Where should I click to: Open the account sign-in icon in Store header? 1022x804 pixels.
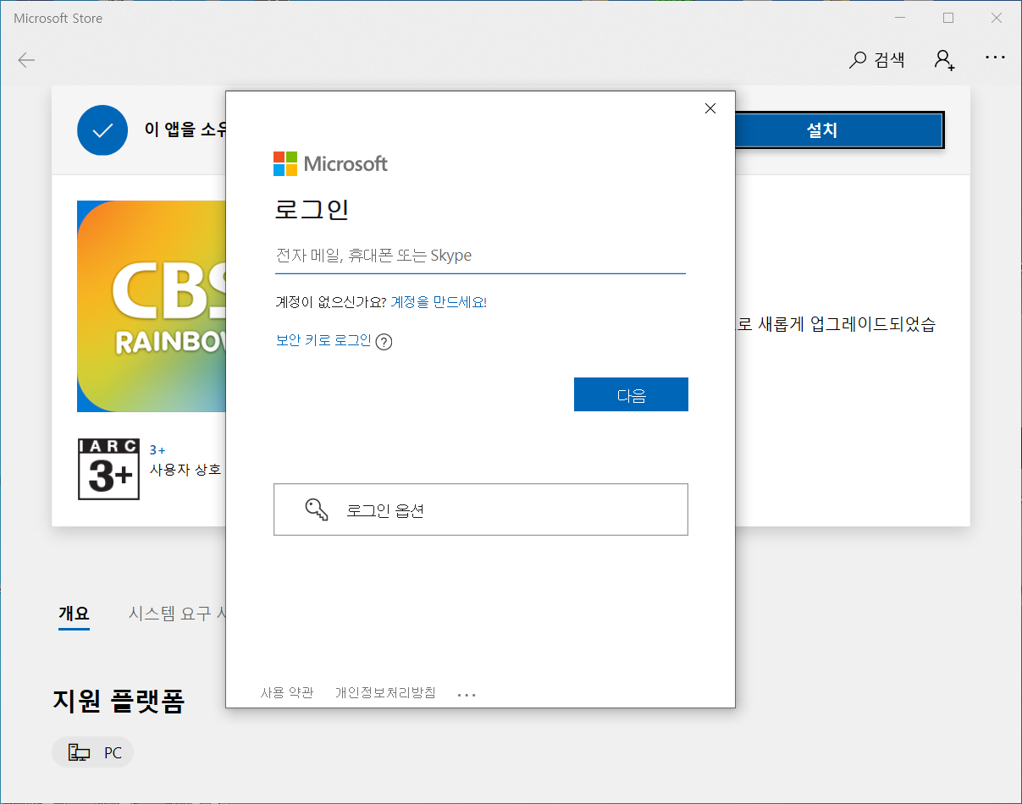pos(944,59)
